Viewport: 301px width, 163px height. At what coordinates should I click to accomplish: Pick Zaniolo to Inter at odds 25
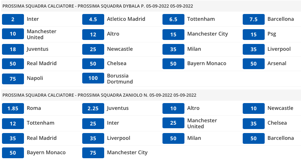click(93, 123)
